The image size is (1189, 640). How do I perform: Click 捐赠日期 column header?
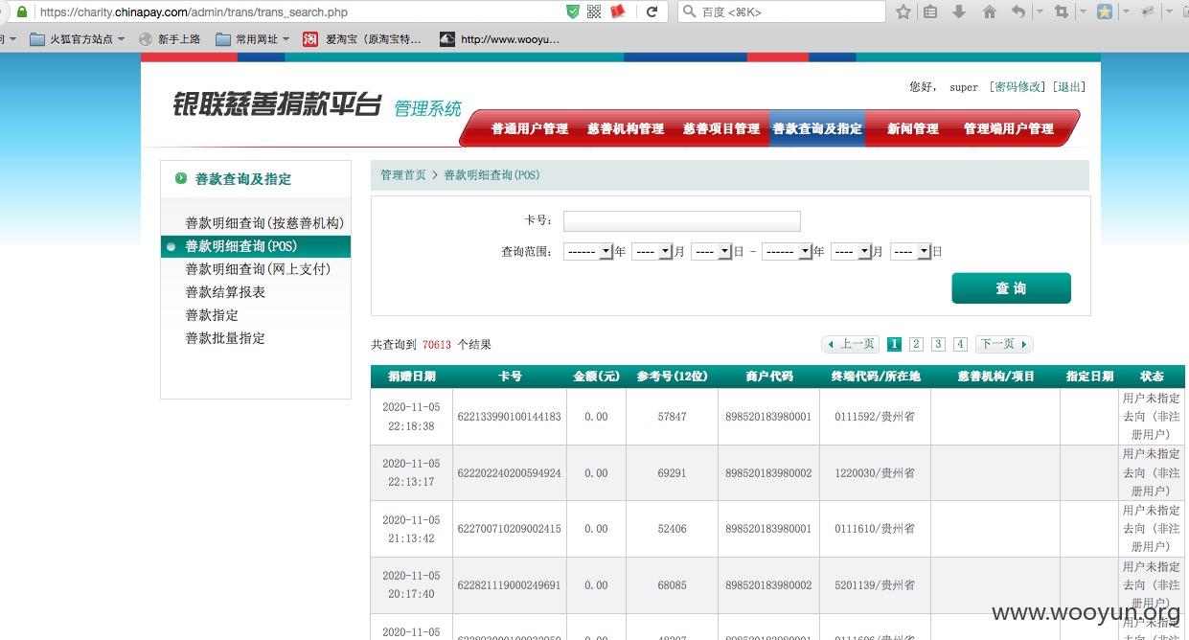[412, 377]
